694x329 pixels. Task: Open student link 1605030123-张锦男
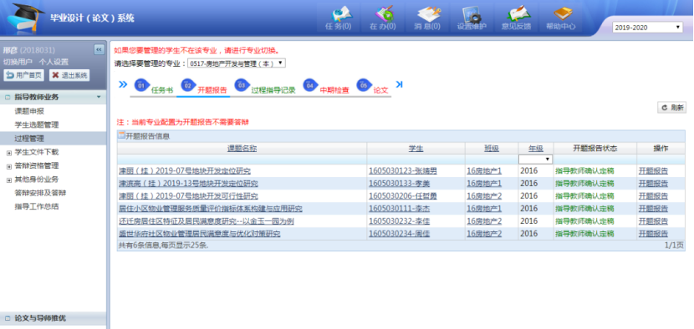(x=403, y=171)
